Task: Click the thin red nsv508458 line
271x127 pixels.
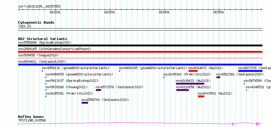Action: tap(140, 58)
